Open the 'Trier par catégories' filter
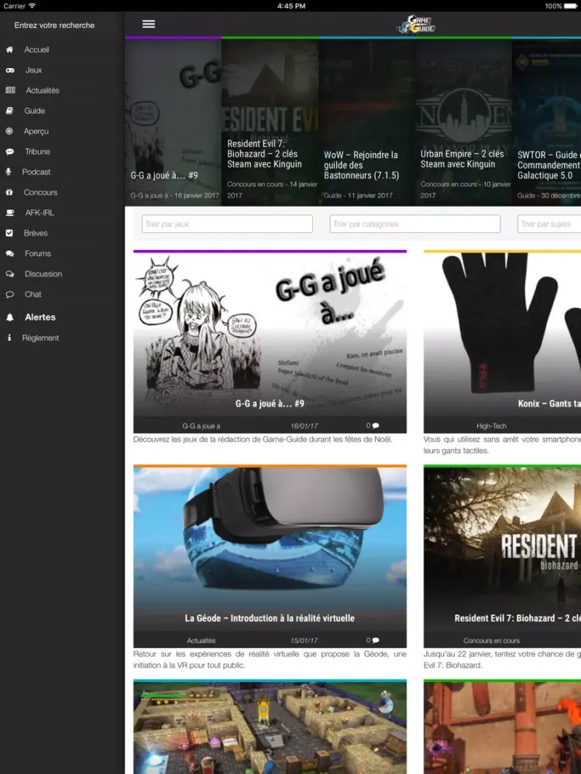 [415, 224]
